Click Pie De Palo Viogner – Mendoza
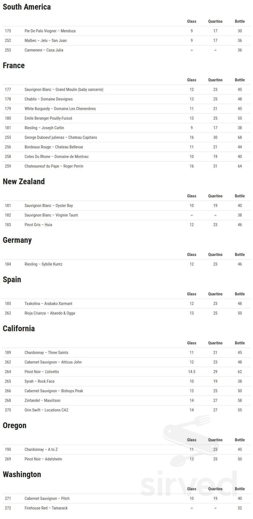 click(50, 31)
